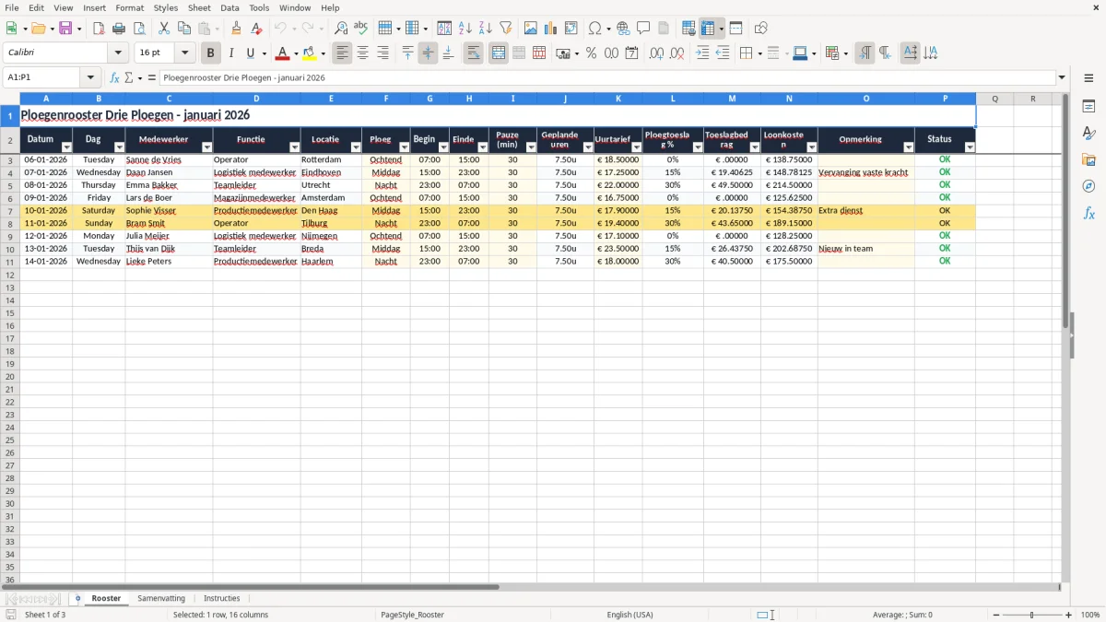
Task: Click Clone Formatting paintbrush icon
Action: point(237,29)
